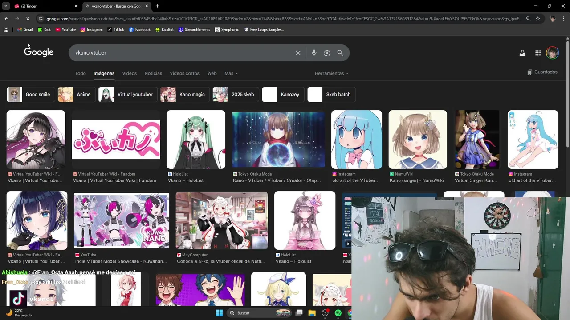The height and width of the screenshot is (320, 570).
Task: Filter by 2025 skeb chip
Action: pyautogui.click(x=236, y=94)
